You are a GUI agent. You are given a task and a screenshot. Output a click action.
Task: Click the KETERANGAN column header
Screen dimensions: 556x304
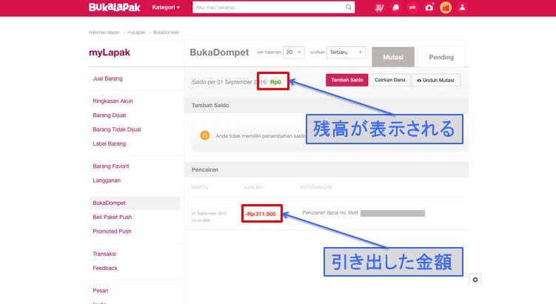click(x=316, y=187)
